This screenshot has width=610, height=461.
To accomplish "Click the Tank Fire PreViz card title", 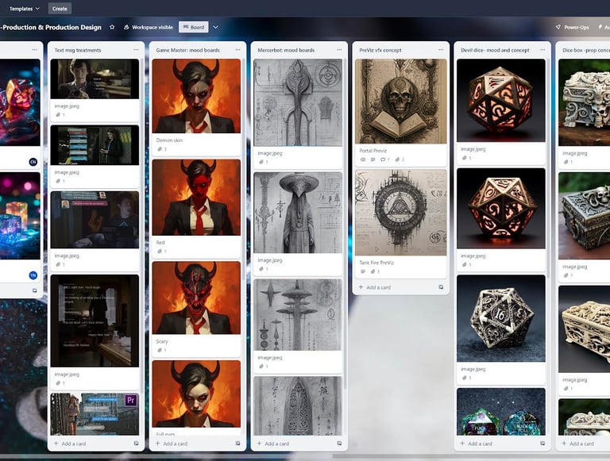I will (x=376, y=263).
